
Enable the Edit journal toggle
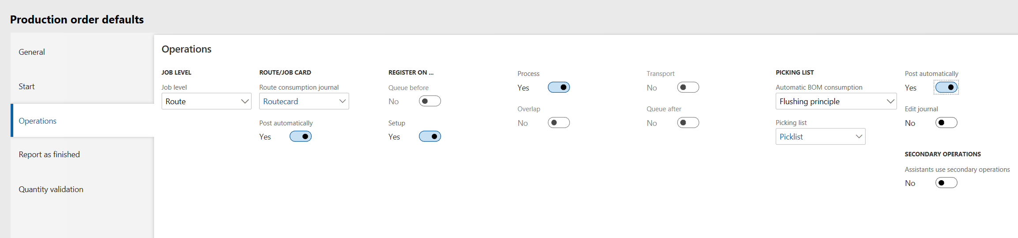pos(946,123)
